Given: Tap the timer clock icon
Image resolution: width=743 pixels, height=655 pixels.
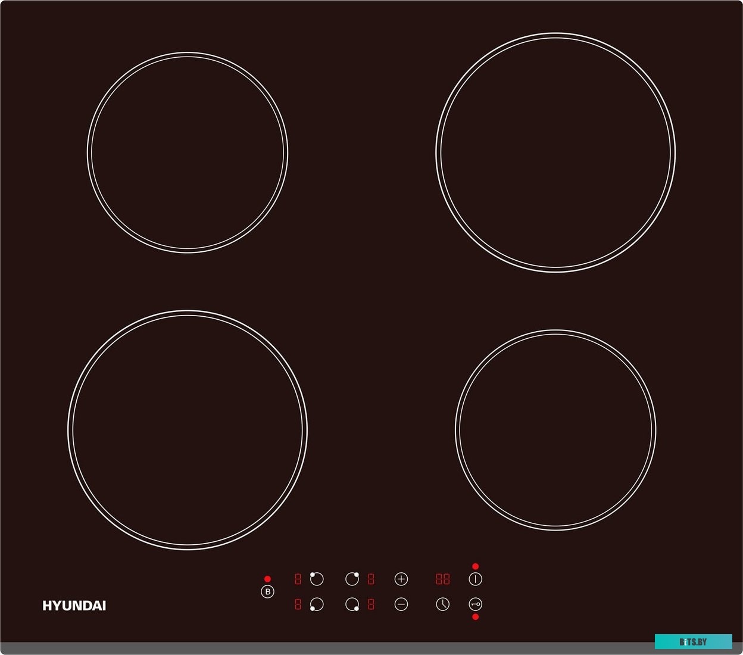Looking at the screenshot, I should click(x=442, y=604).
